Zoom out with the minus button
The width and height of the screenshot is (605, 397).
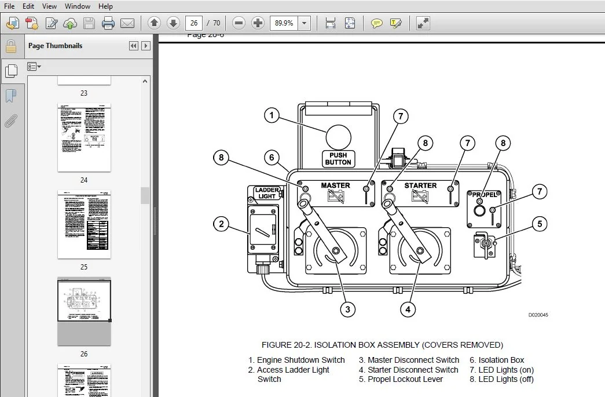point(239,23)
